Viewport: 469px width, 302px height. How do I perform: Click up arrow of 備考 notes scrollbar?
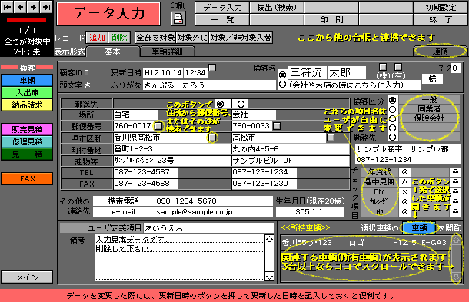tap(270, 239)
